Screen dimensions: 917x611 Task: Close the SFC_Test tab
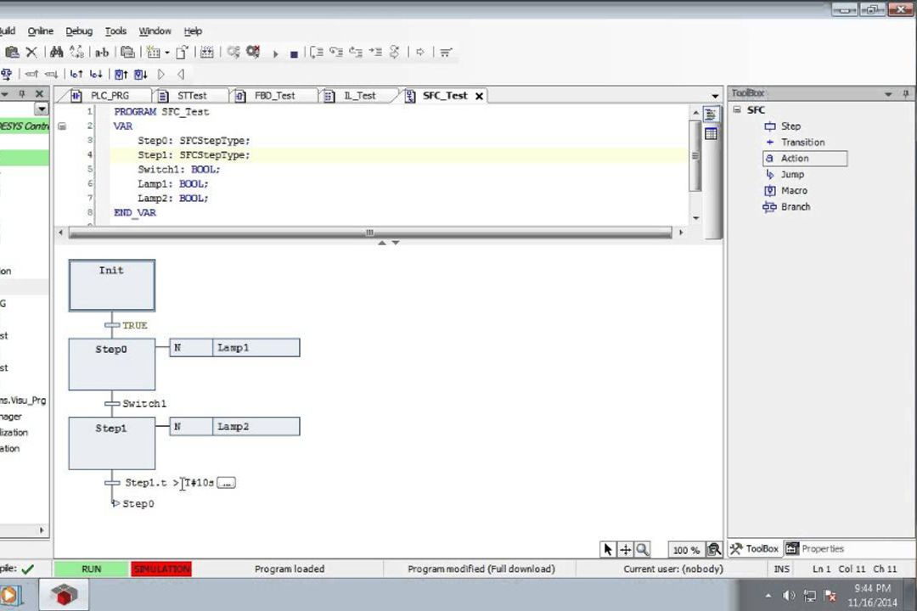[479, 96]
